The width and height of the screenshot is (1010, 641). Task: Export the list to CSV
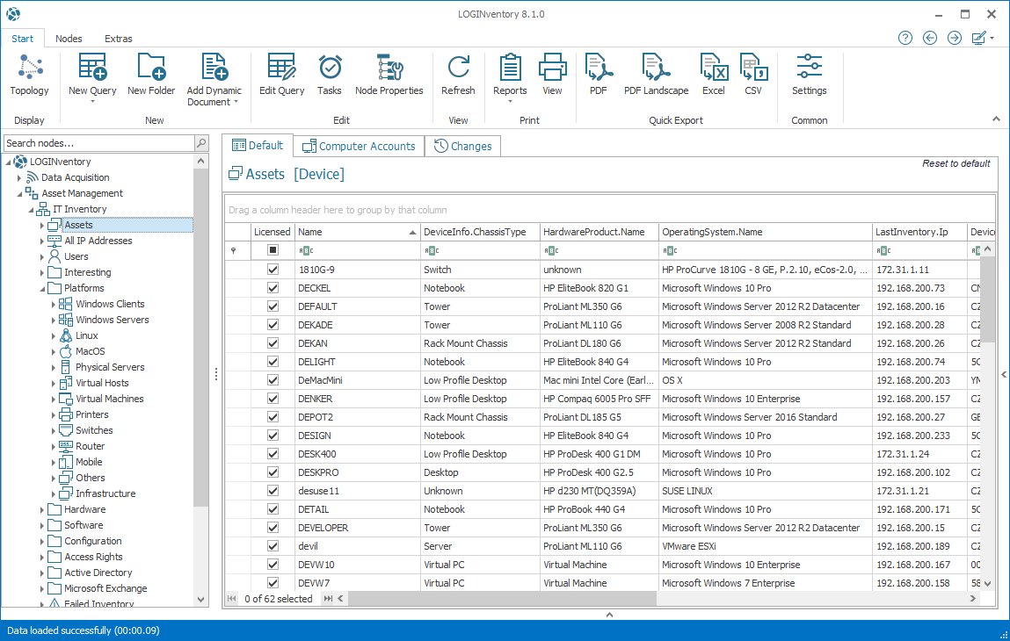(x=753, y=76)
